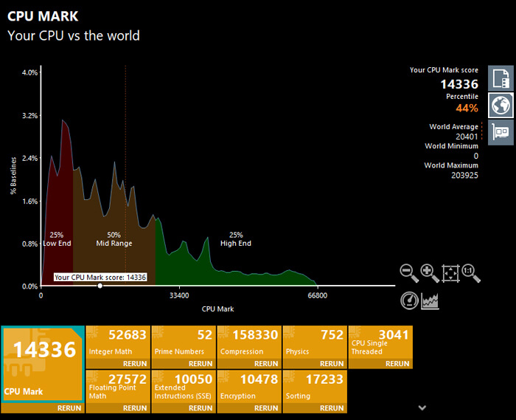516x420 pixels.
Task: Select the world comparison globe icon
Action: click(x=501, y=105)
